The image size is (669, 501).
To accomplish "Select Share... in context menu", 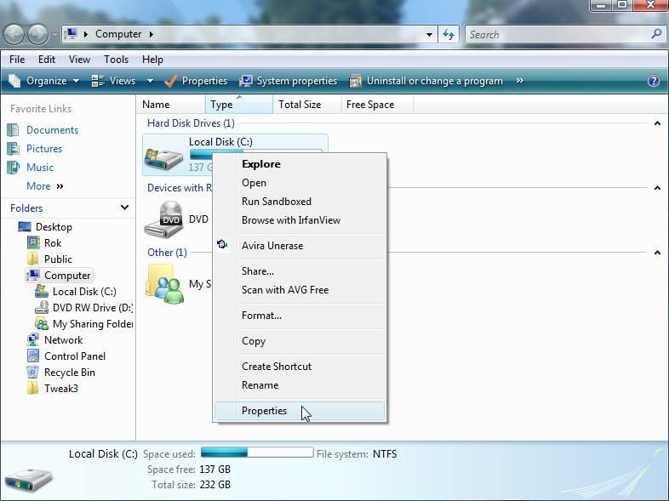I will pos(300,271).
